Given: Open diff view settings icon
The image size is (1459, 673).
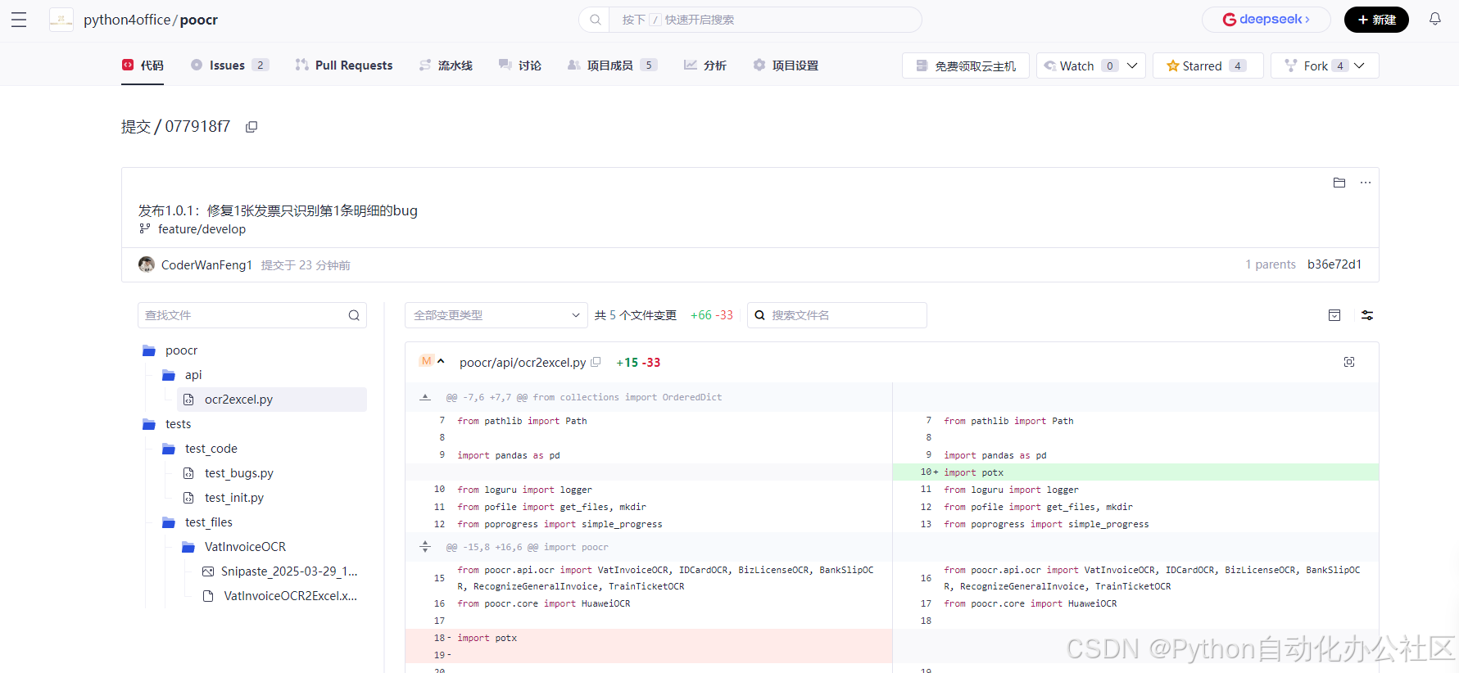Looking at the screenshot, I should [x=1367, y=315].
